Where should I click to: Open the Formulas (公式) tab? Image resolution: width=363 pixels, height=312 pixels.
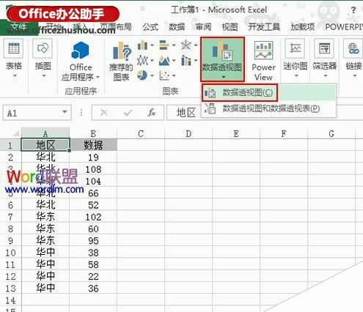(x=150, y=27)
